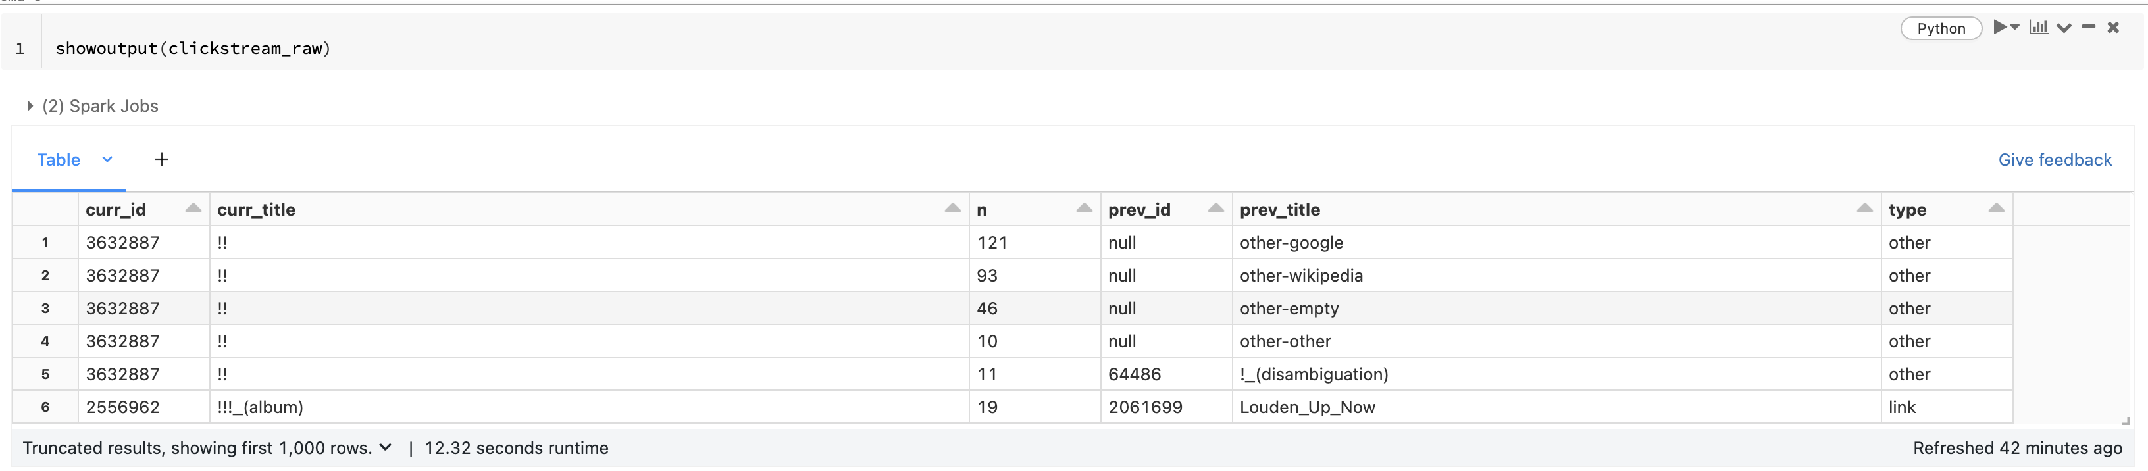Open the bar chart dashboard icon
The image size is (2148, 471).
pyautogui.click(x=2039, y=28)
